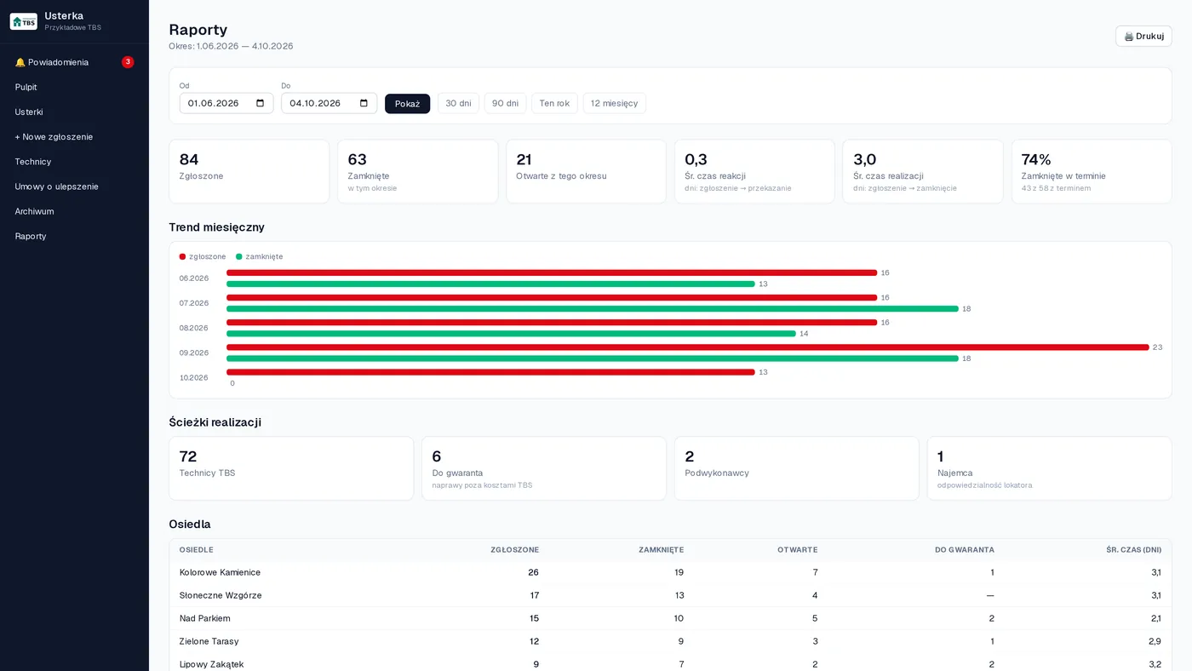Click the 1 Najemca card
This screenshot has height=671, width=1192.
[x=1050, y=468]
